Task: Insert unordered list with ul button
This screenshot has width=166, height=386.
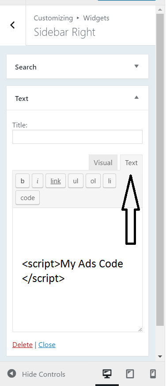Action: (x=75, y=181)
